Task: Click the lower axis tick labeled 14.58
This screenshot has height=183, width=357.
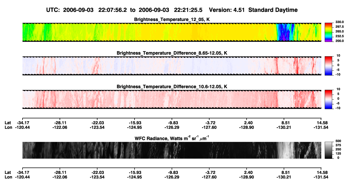Action: coord(321,172)
